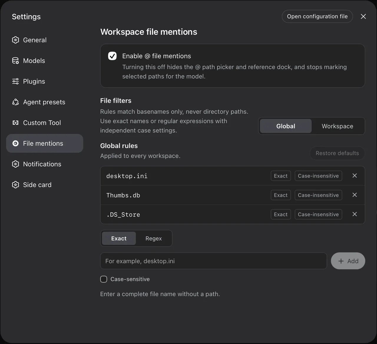
Task: Click the Settings title text
Action: pos(26,17)
